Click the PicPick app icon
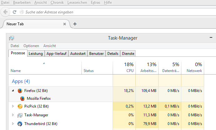The height and width of the screenshot is (130, 216). point(20,106)
